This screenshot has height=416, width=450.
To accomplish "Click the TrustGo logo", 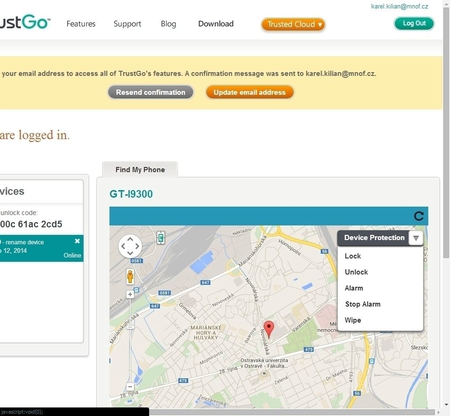I will [25, 22].
